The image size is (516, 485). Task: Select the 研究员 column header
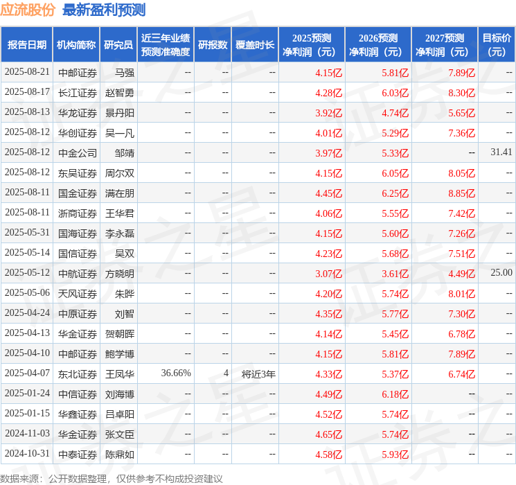(118, 45)
